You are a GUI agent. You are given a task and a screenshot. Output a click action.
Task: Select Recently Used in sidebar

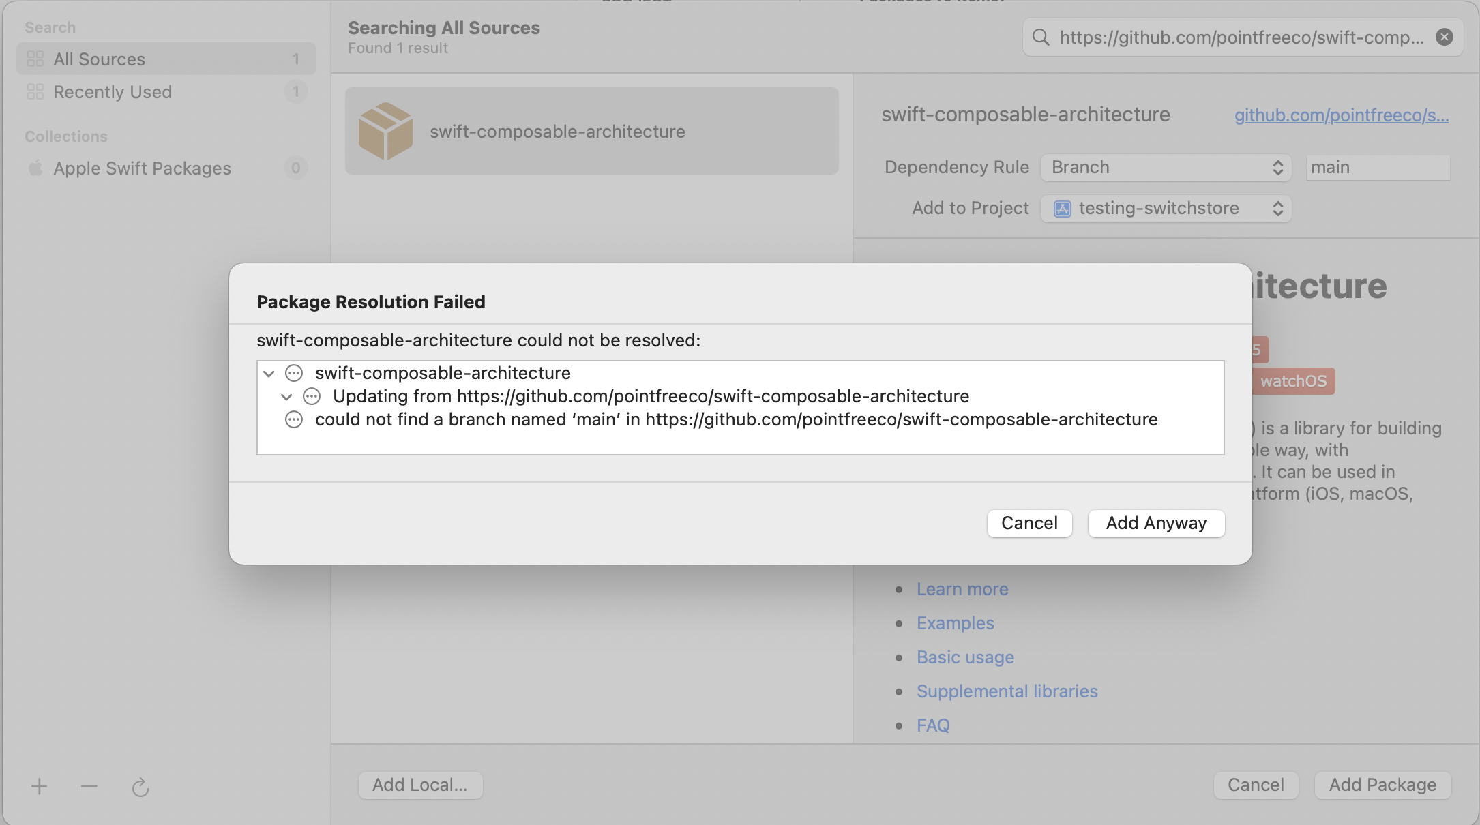[166, 92]
